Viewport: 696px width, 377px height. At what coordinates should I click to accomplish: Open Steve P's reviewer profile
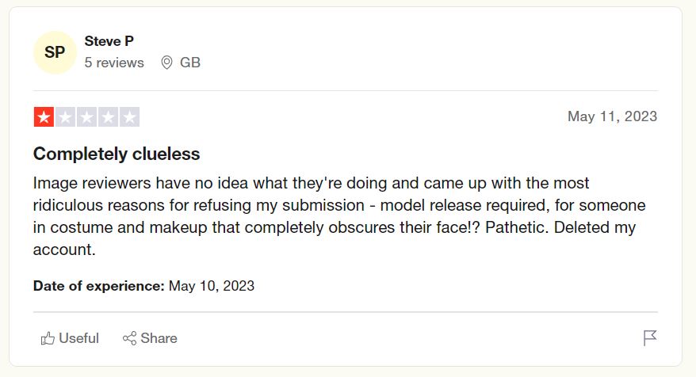coord(109,41)
